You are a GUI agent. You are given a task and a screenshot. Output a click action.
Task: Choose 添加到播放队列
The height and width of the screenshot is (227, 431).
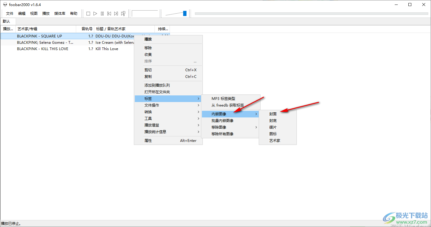[x=168, y=85]
